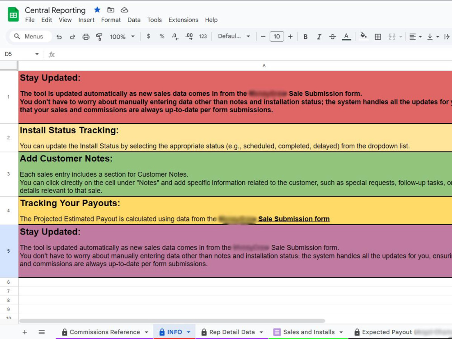Add a new sheet with plus button

coord(25,332)
